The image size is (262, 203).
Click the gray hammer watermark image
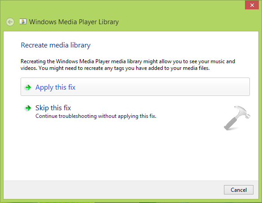(237, 118)
